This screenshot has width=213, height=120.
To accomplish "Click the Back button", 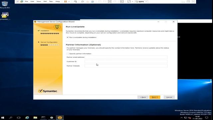I will click(x=143, y=97).
